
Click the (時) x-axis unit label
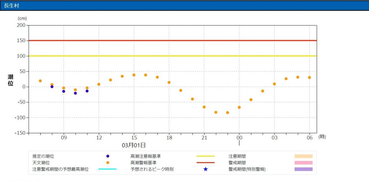pyautogui.click(x=322, y=137)
